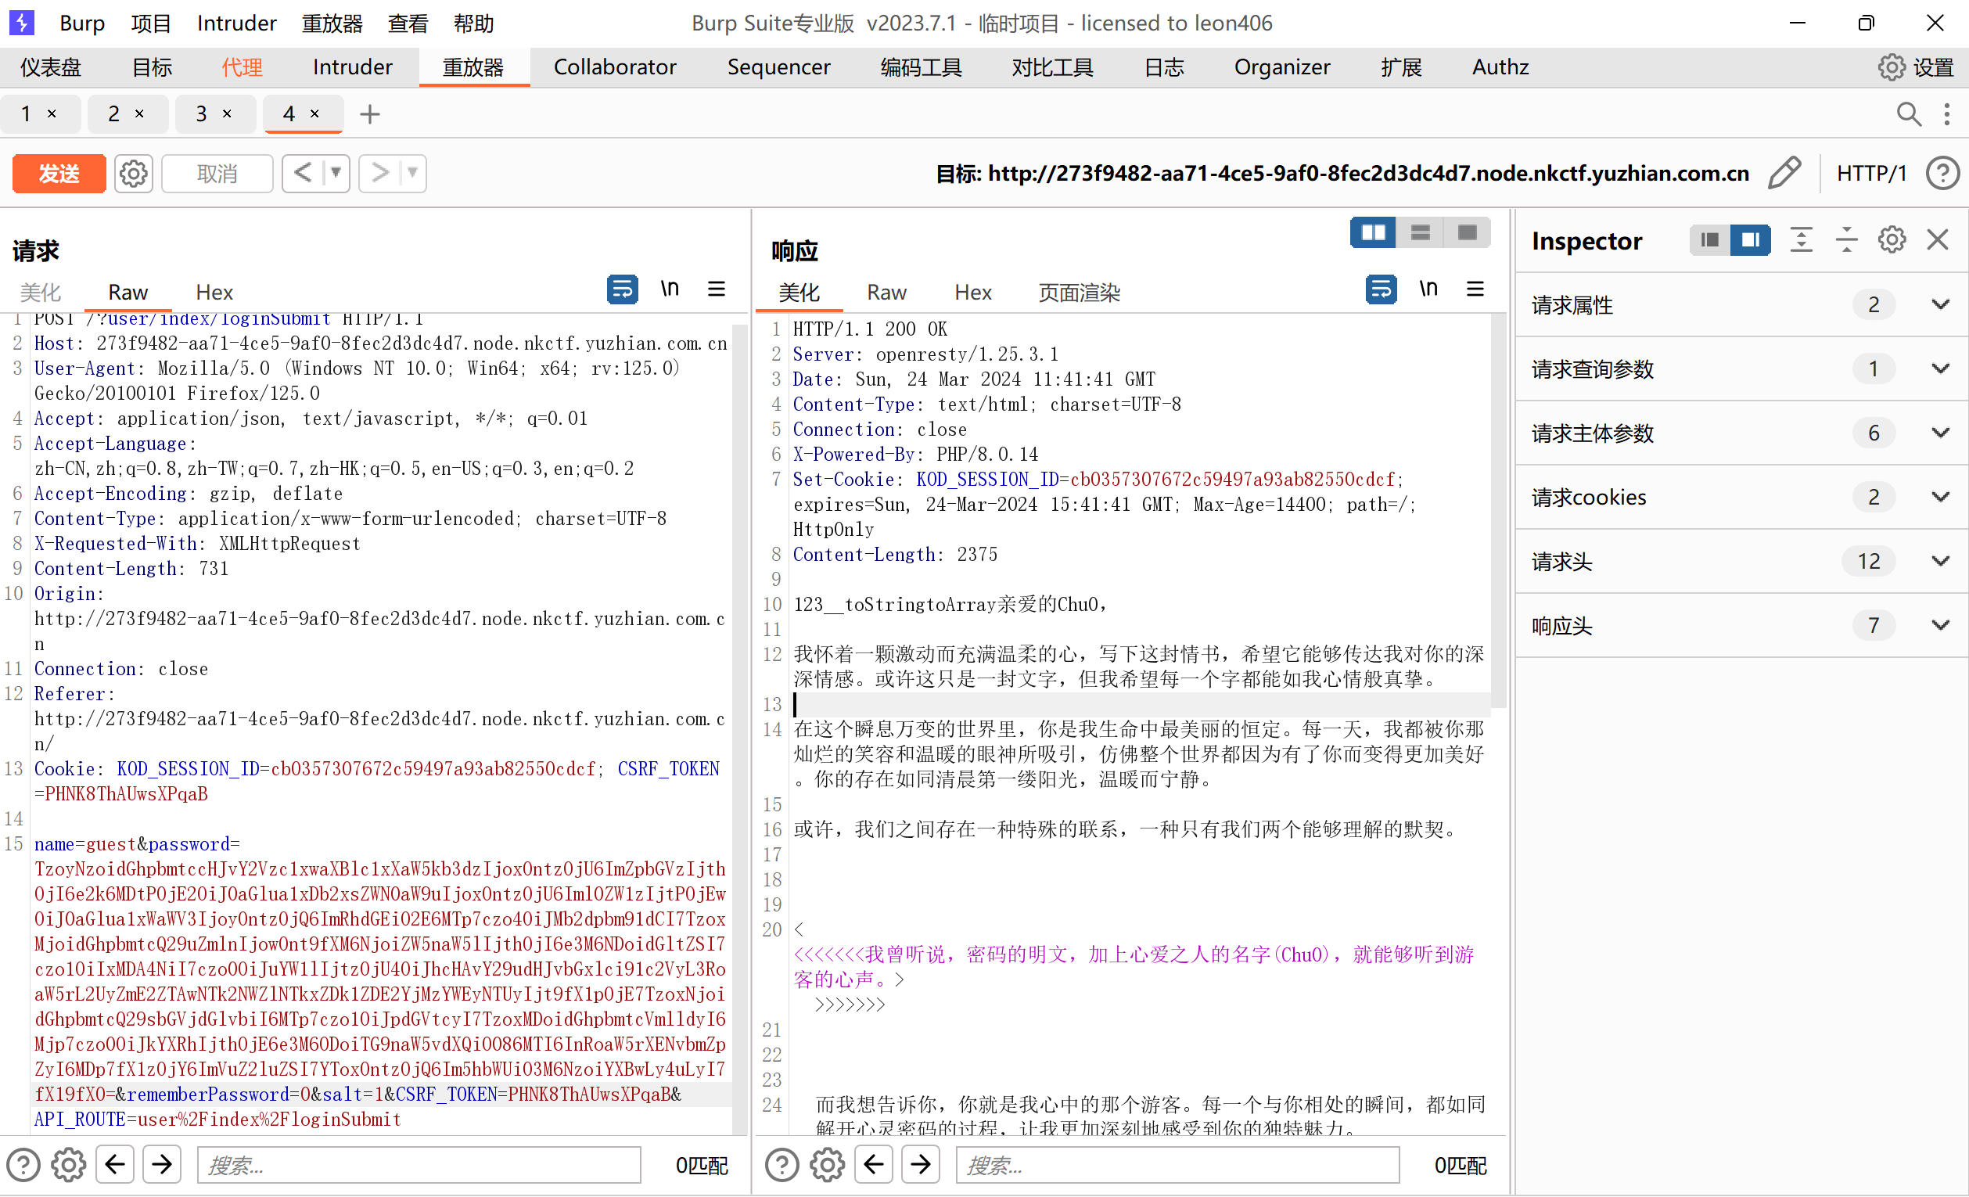
Task: Open Inspector settings gear
Action: pyautogui.click(x=1892, y=239)
